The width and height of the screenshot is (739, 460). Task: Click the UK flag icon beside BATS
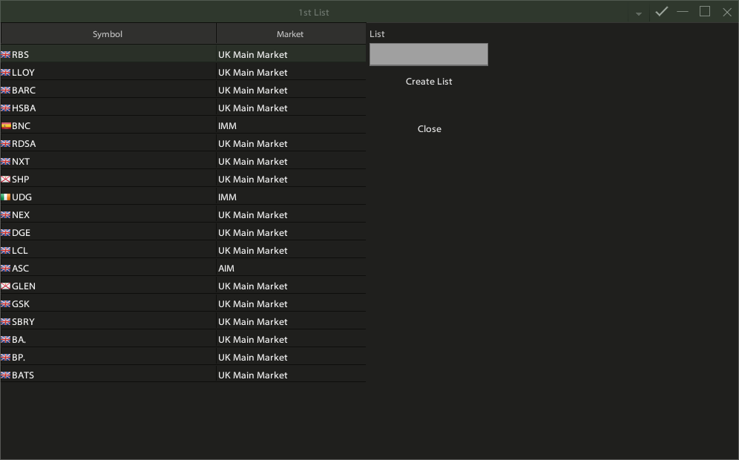(x=6, y=375)
